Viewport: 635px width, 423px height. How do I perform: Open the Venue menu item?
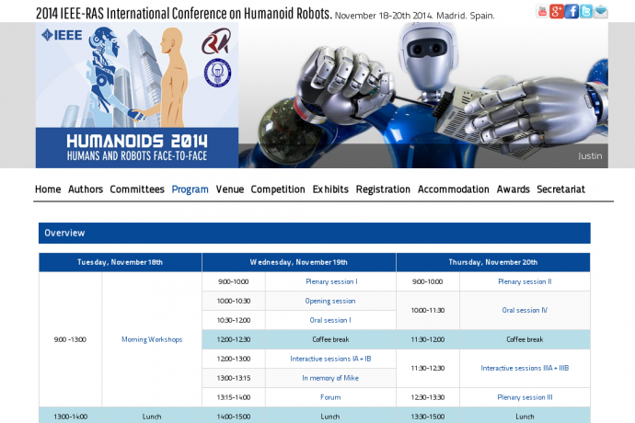(x=230, y=189)
